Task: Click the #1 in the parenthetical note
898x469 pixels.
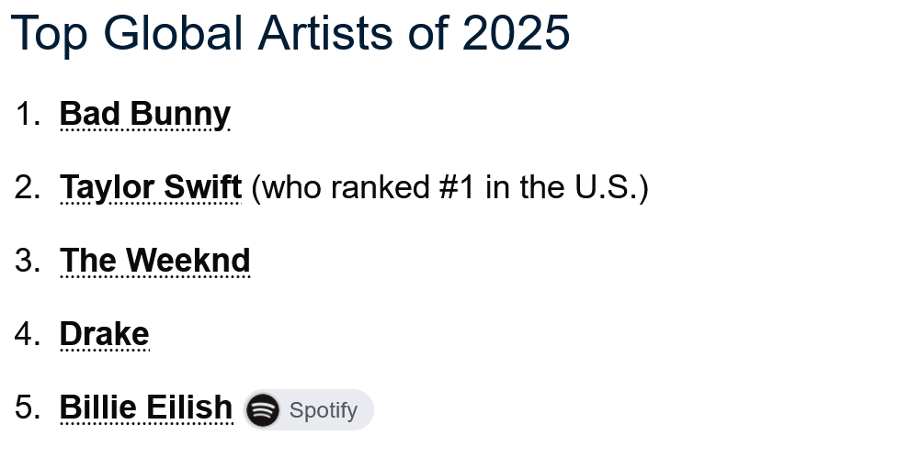Action: click(457, 187)
